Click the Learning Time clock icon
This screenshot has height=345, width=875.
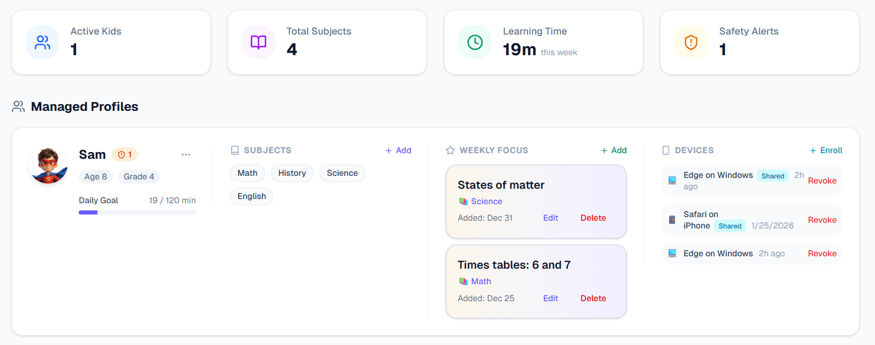[474, 42]
